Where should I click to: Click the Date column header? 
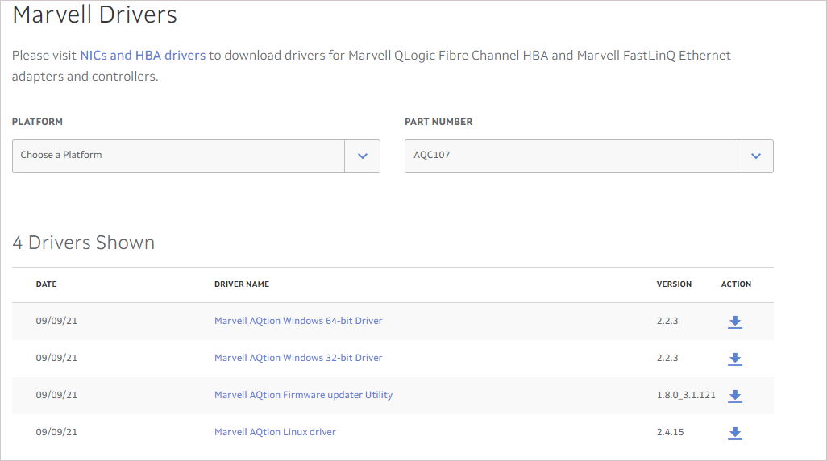coord(46,284)
